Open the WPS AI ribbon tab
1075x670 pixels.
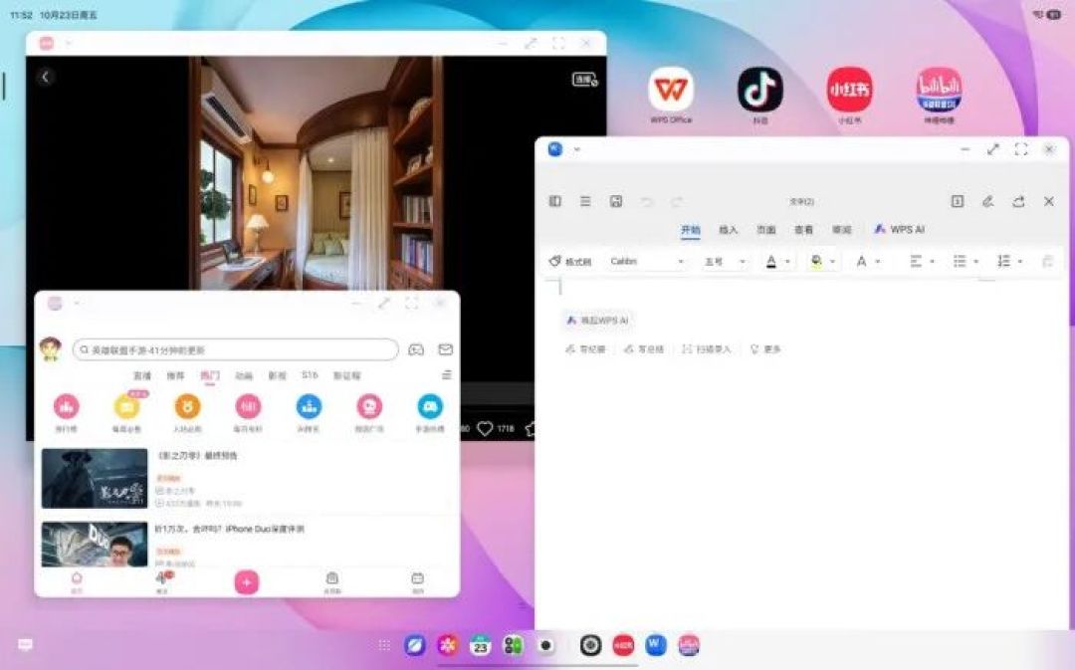pyautogui.click(x=900, y=229)
